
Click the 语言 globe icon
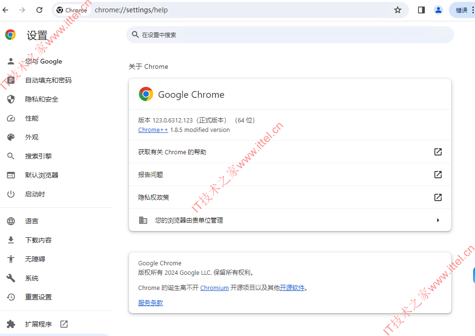pyautogui.click(x=10, y=221)
